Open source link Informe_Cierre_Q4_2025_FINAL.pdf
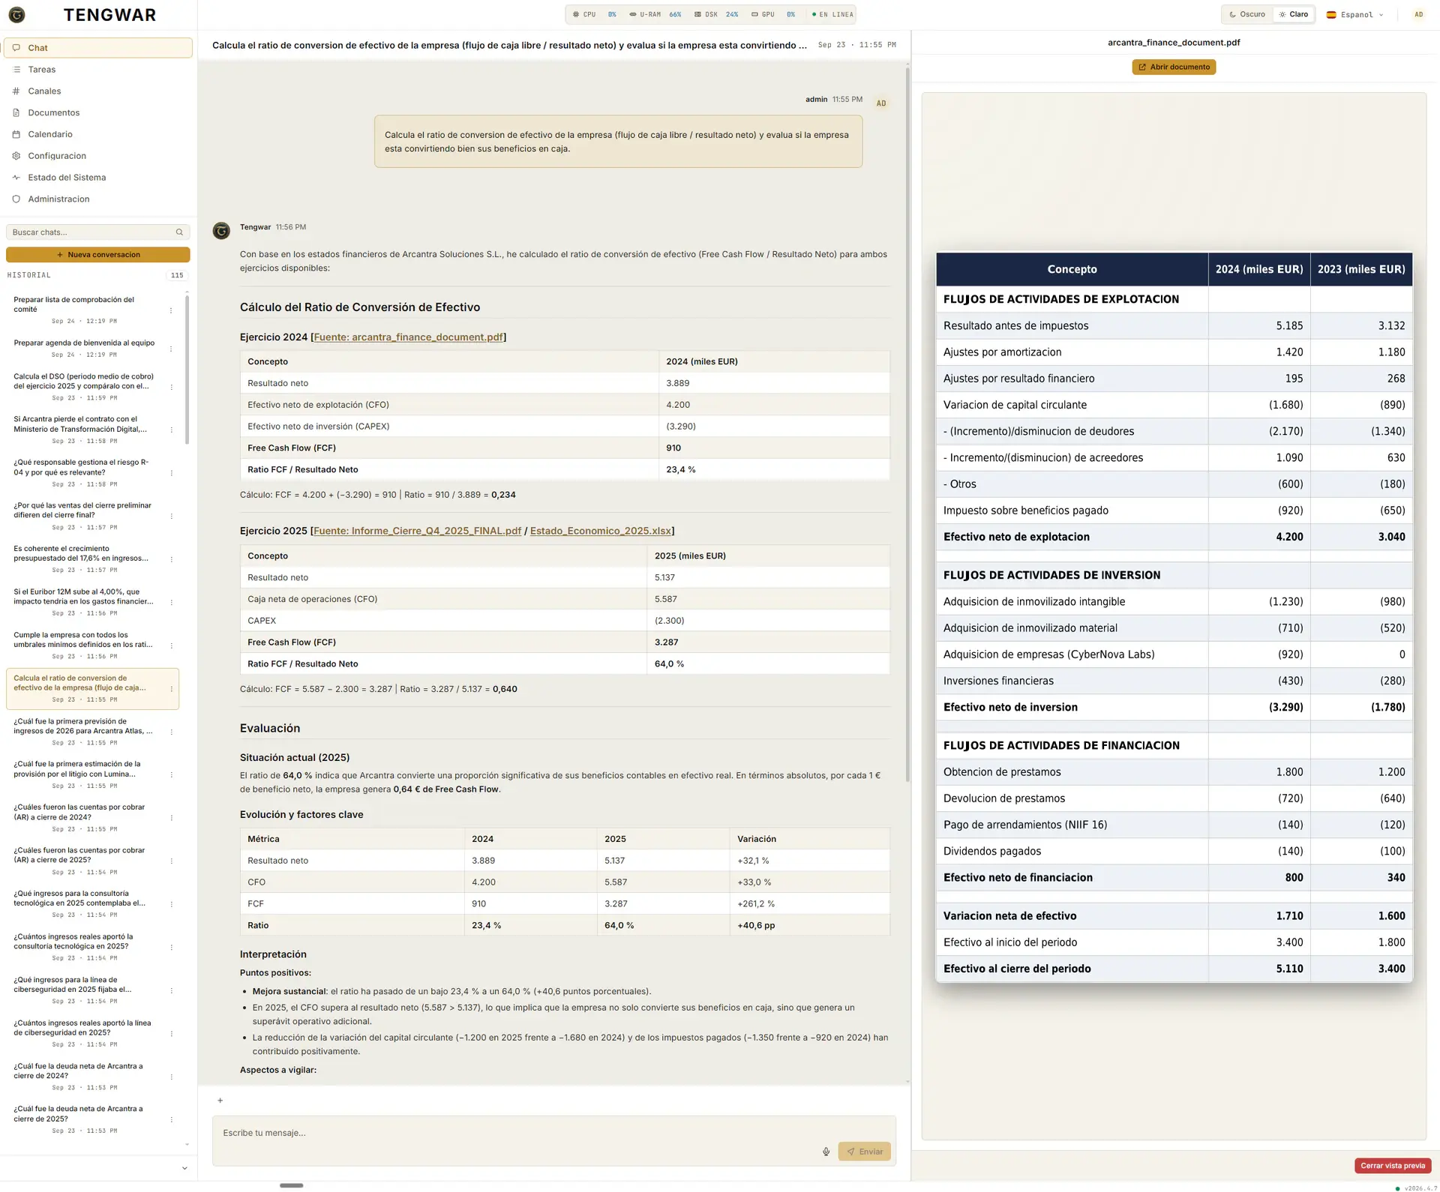 (x=417, y=531)
